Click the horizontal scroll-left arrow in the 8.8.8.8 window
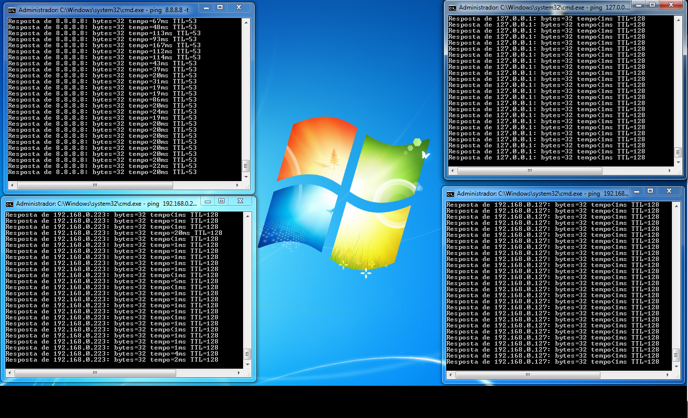The height and width of the screenshot is (418, 688). coord(12,186)
